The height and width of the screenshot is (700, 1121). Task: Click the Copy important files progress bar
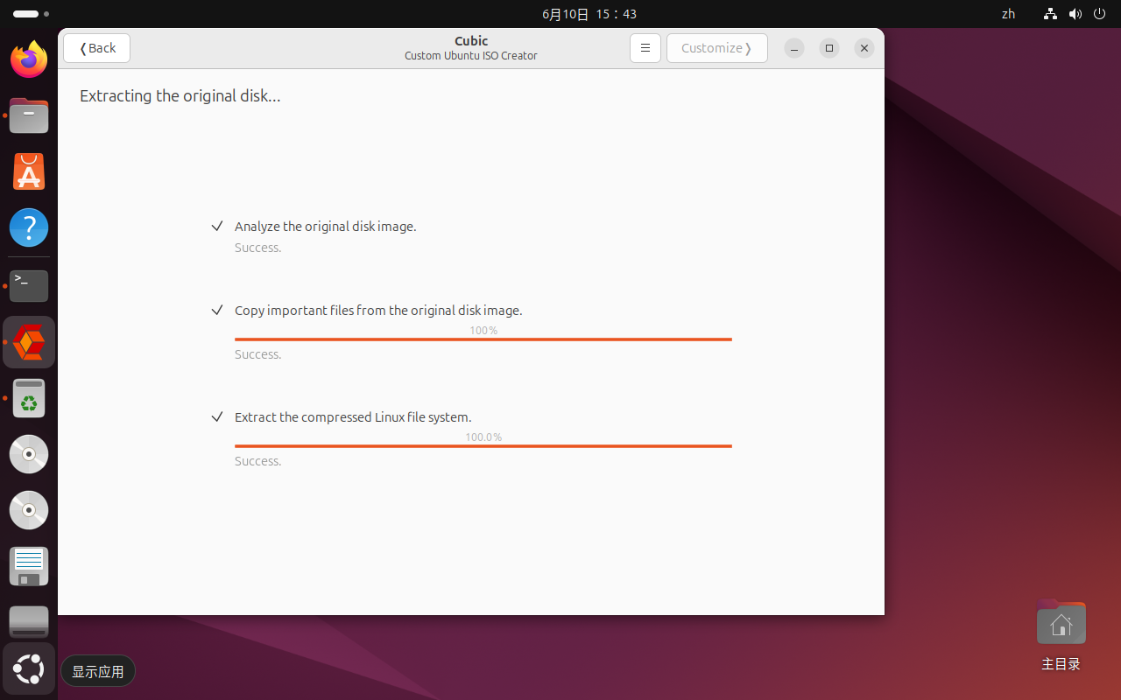tap(483, 339)
